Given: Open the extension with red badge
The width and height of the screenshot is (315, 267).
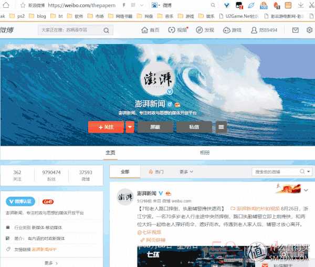Looking at the screenshot, I should (x=239, y=5).
